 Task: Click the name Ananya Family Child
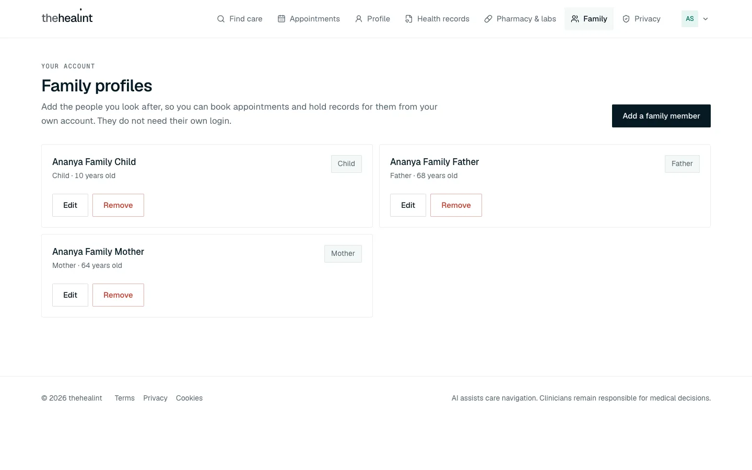click(94, 162)
